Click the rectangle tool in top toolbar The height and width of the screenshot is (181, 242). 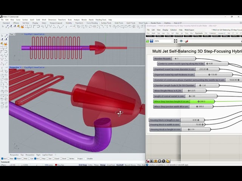point(122,27)
